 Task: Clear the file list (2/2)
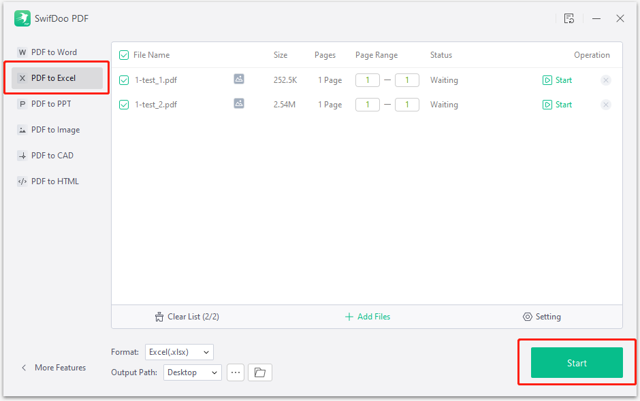[187, 317]
